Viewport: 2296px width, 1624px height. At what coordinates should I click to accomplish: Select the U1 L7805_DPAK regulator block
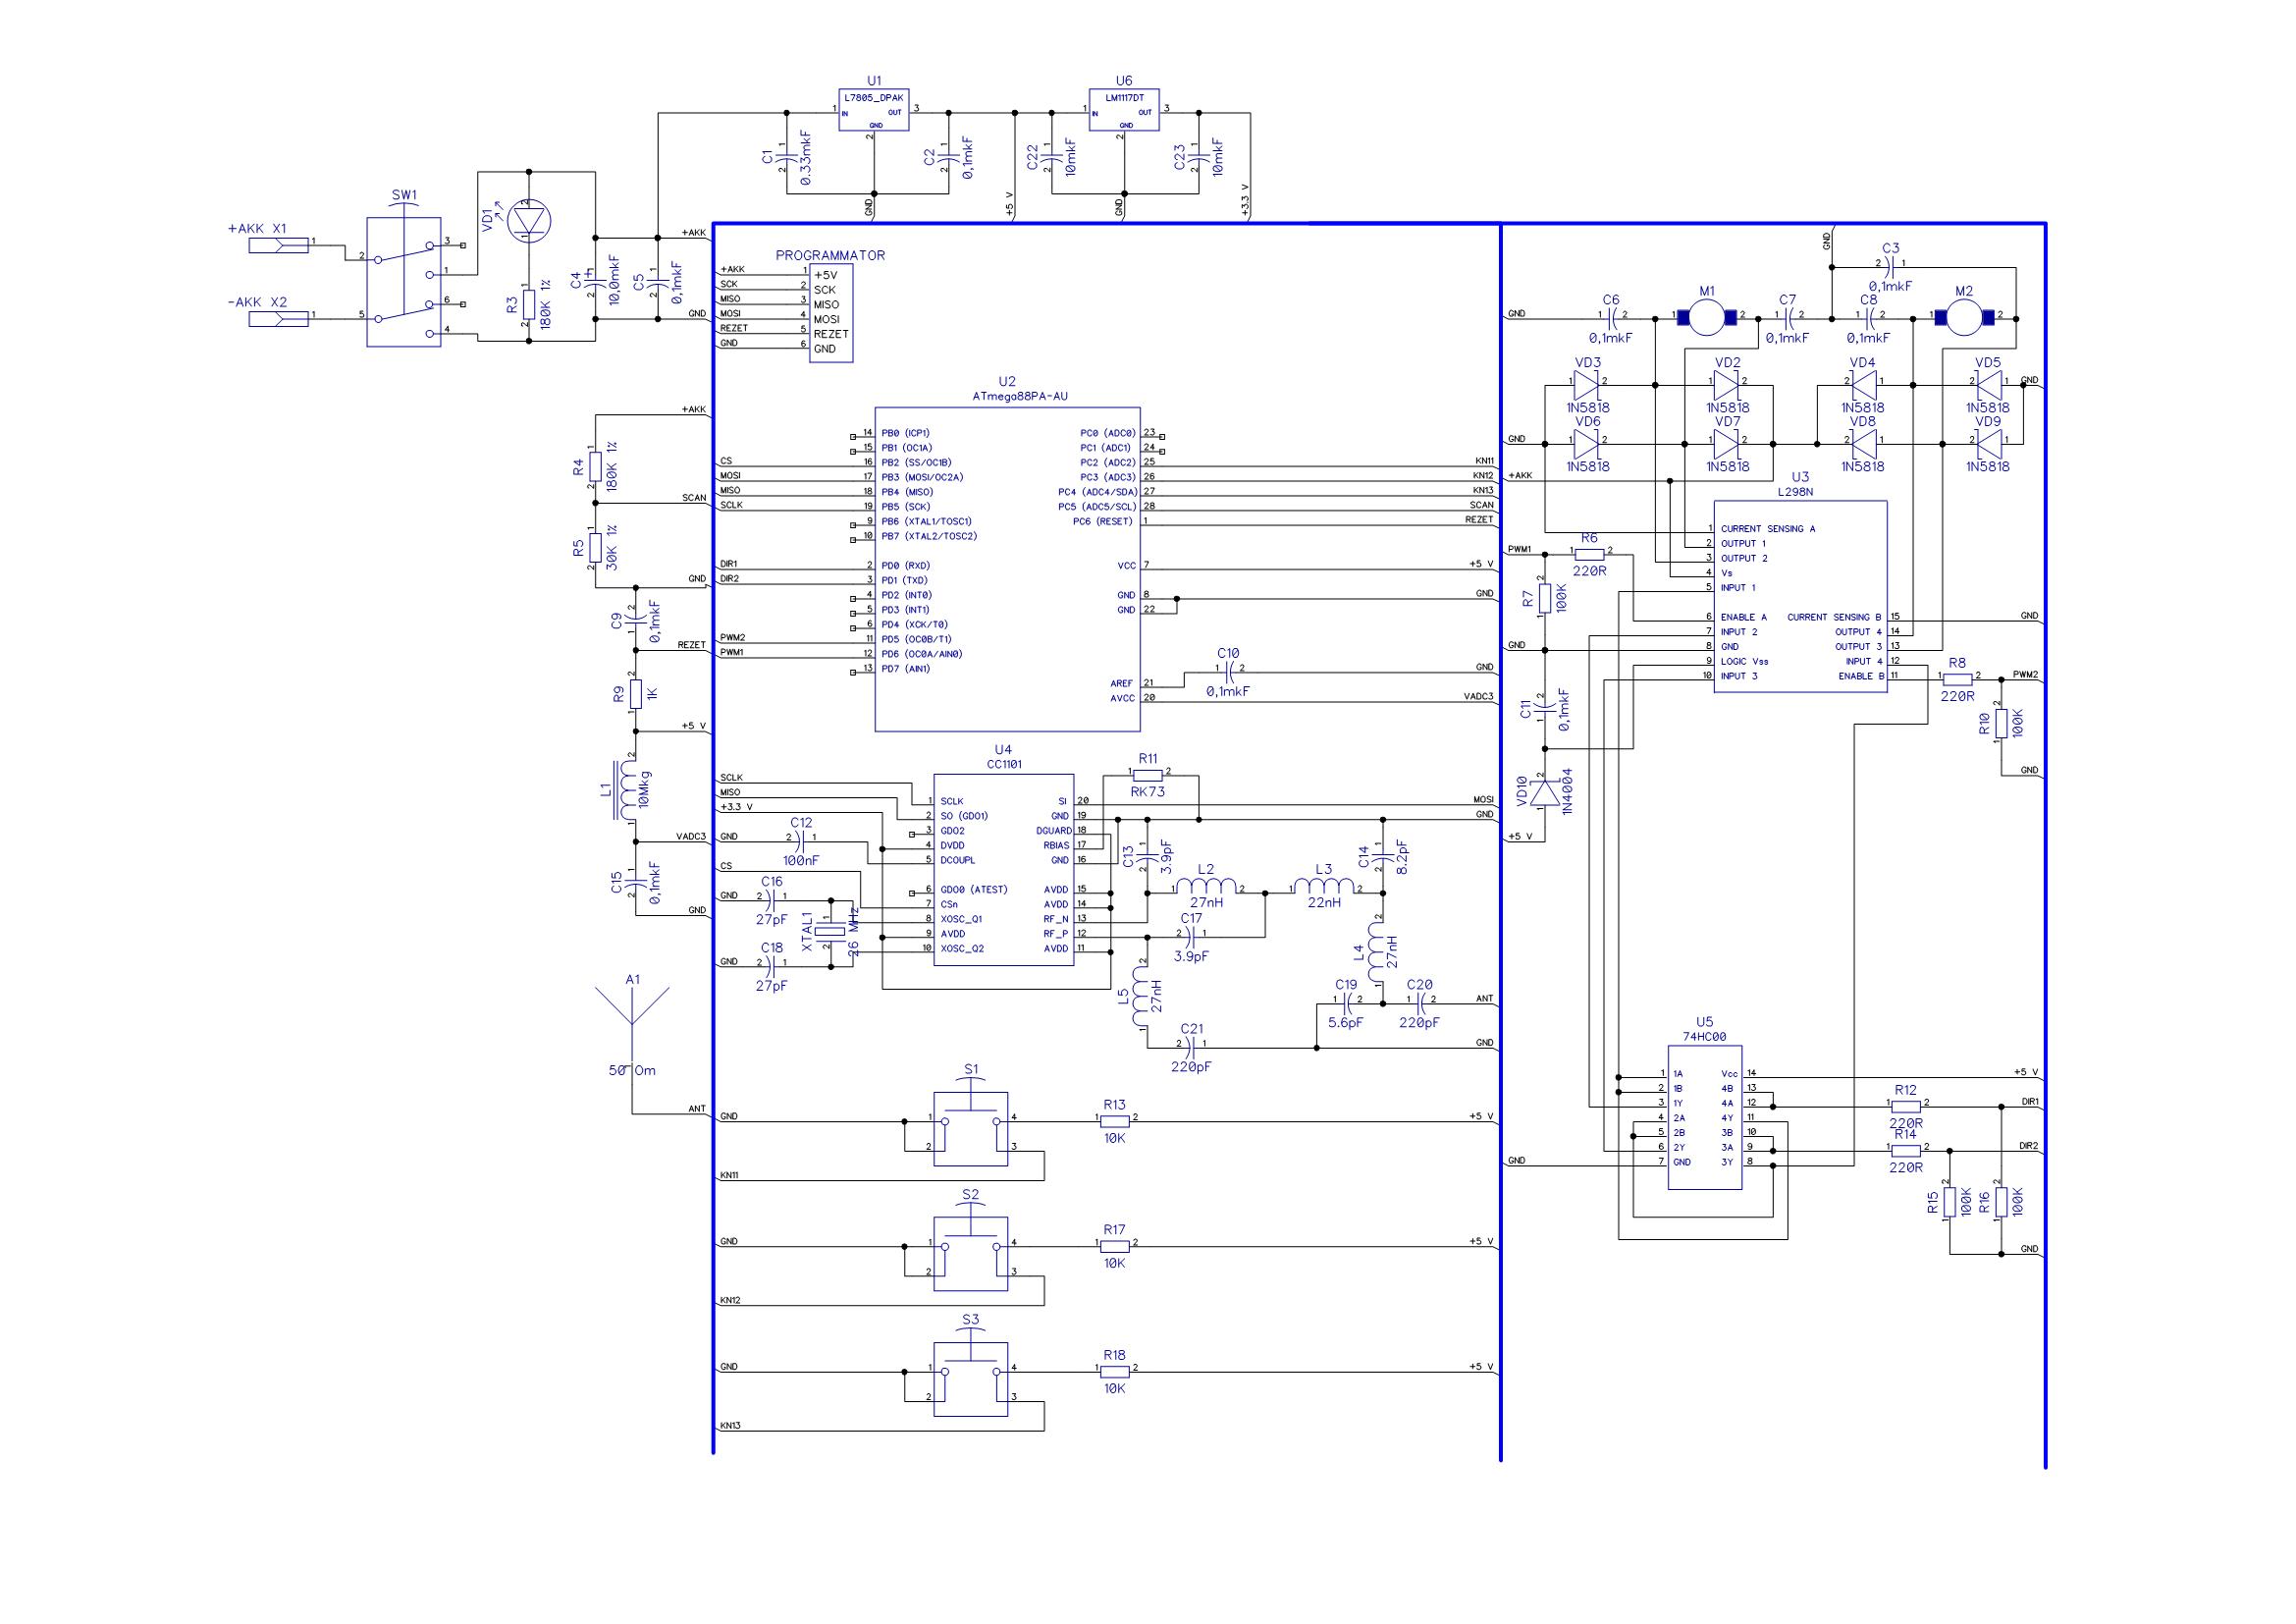873,112
